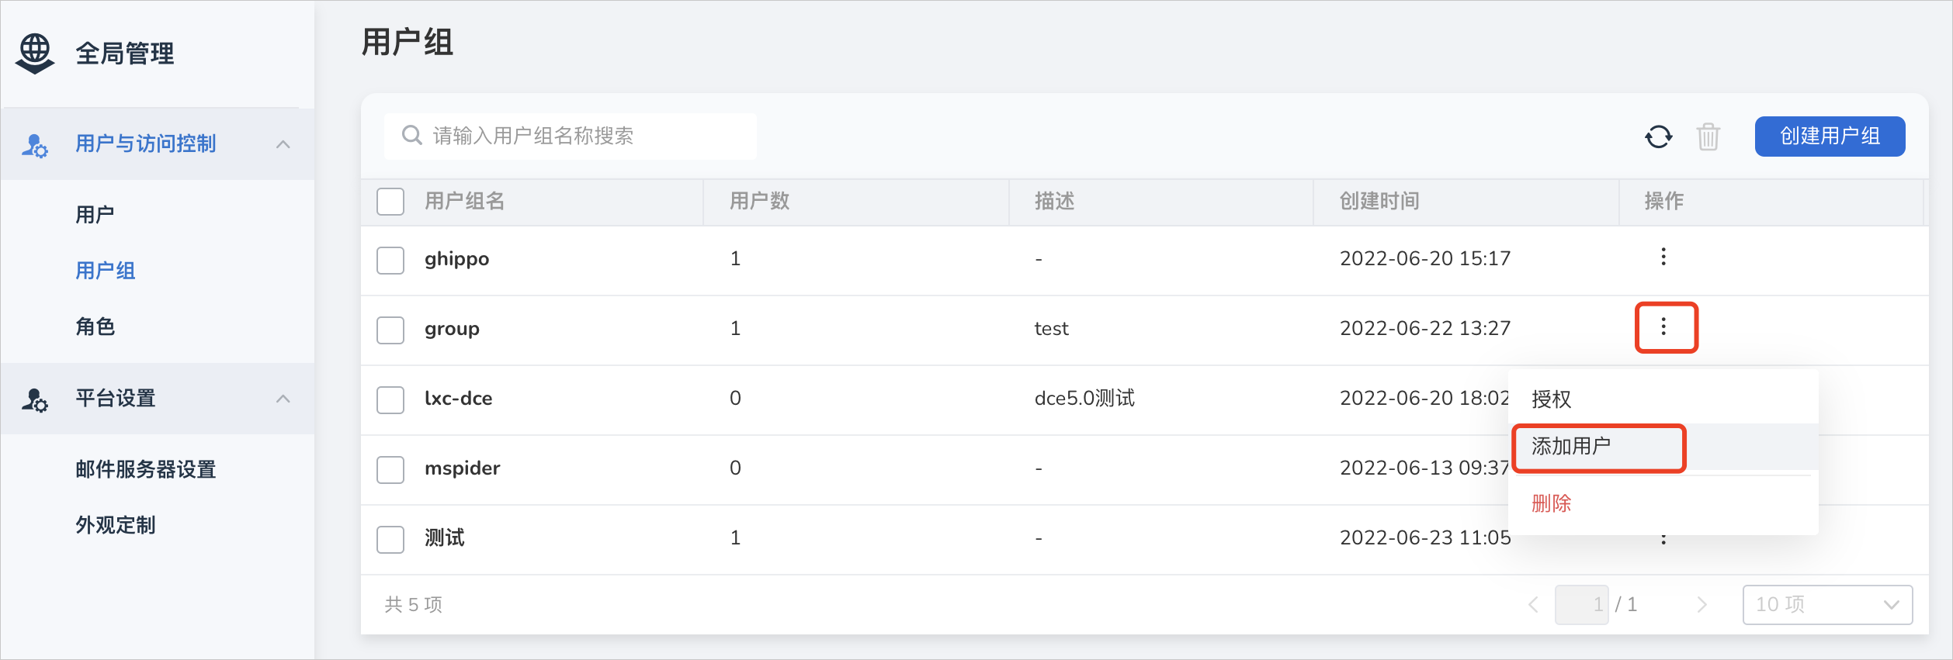This screenshot has width=1953, height=660.
Task: Click the trash delete icon in toolbar
Action: [1708, 136]
